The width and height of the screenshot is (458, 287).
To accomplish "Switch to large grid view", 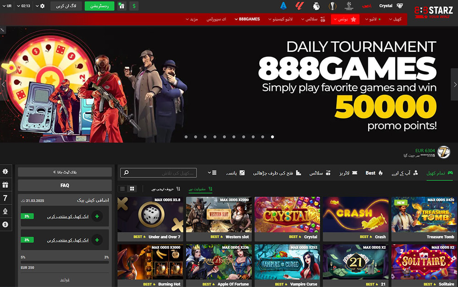I will [132, 189].
